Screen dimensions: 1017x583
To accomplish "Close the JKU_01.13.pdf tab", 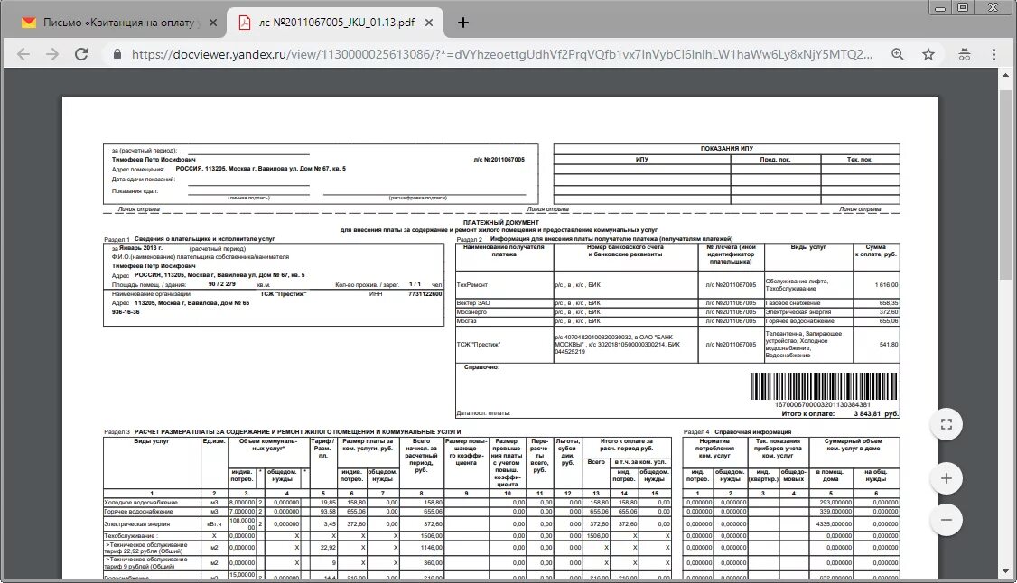I will [x=429, y=23].
